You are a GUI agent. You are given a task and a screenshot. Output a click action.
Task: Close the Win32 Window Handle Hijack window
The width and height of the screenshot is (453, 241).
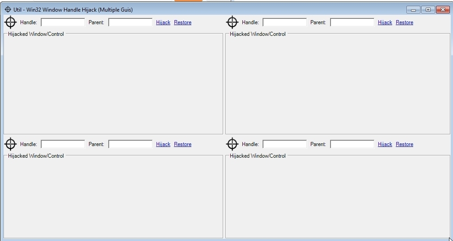[442, 9]
